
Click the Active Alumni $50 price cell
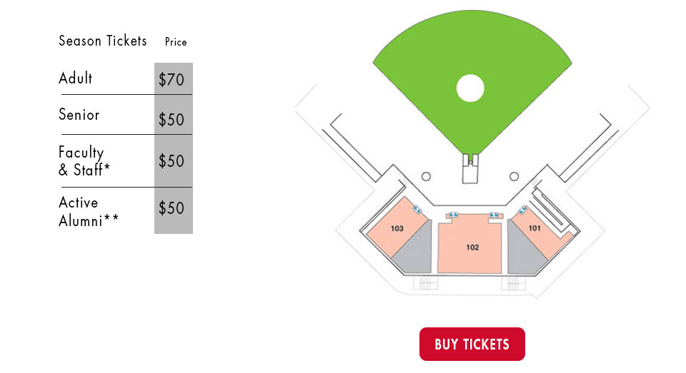point(173,210)
